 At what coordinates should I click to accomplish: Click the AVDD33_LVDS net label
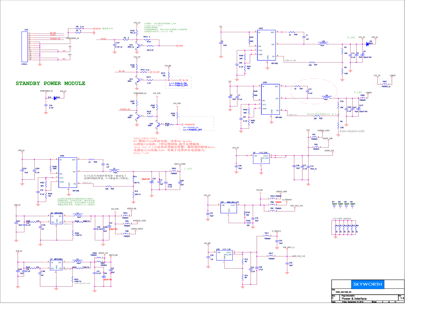[x=139, y=221]
